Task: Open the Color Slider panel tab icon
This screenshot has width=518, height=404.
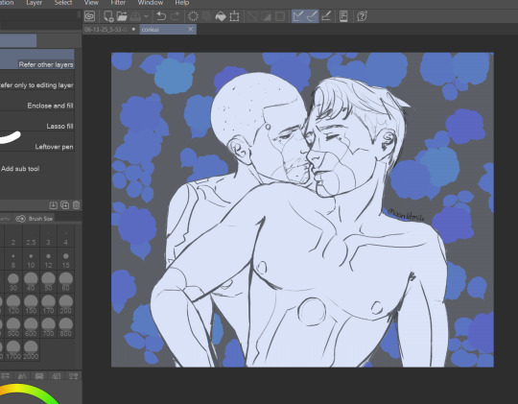Action: [x=5, y=376]
